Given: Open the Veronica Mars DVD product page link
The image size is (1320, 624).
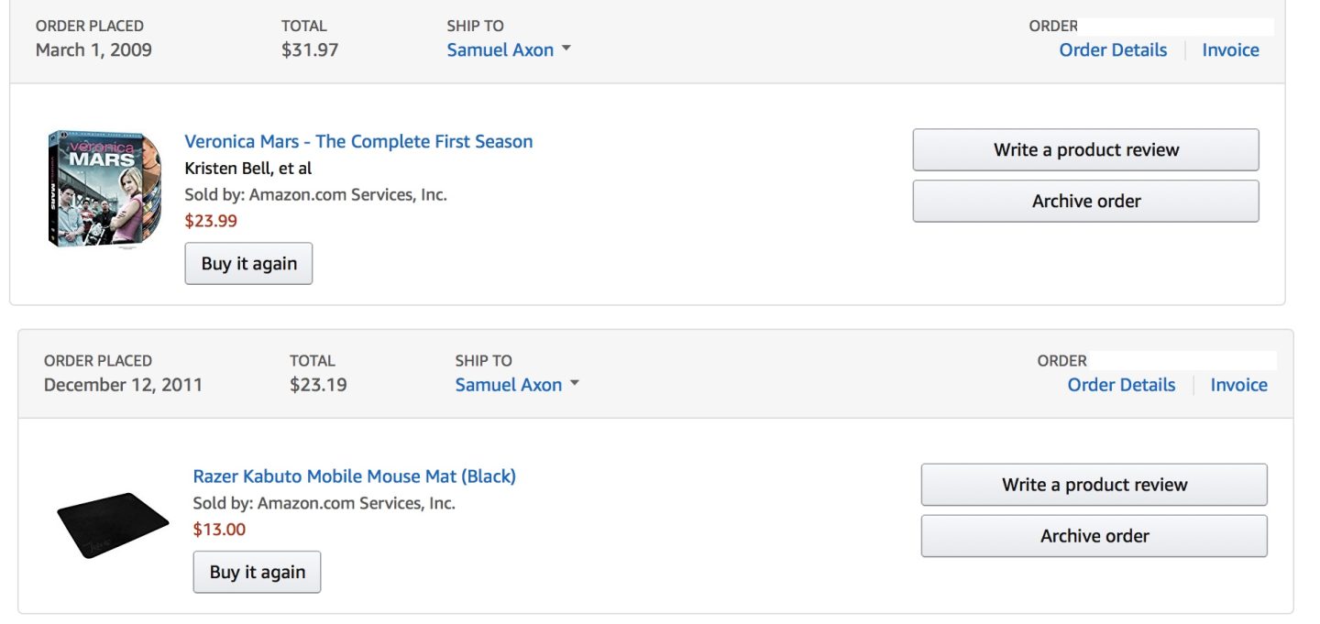Looking at the screenshot, I should [x=360, y=141].
